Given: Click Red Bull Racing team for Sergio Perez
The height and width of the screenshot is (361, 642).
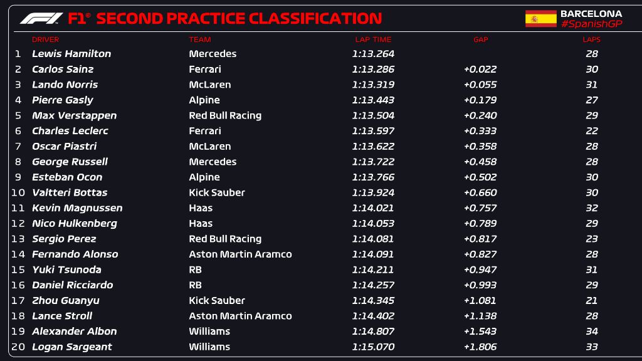Looking at the screenshot, I should (225, 239).
